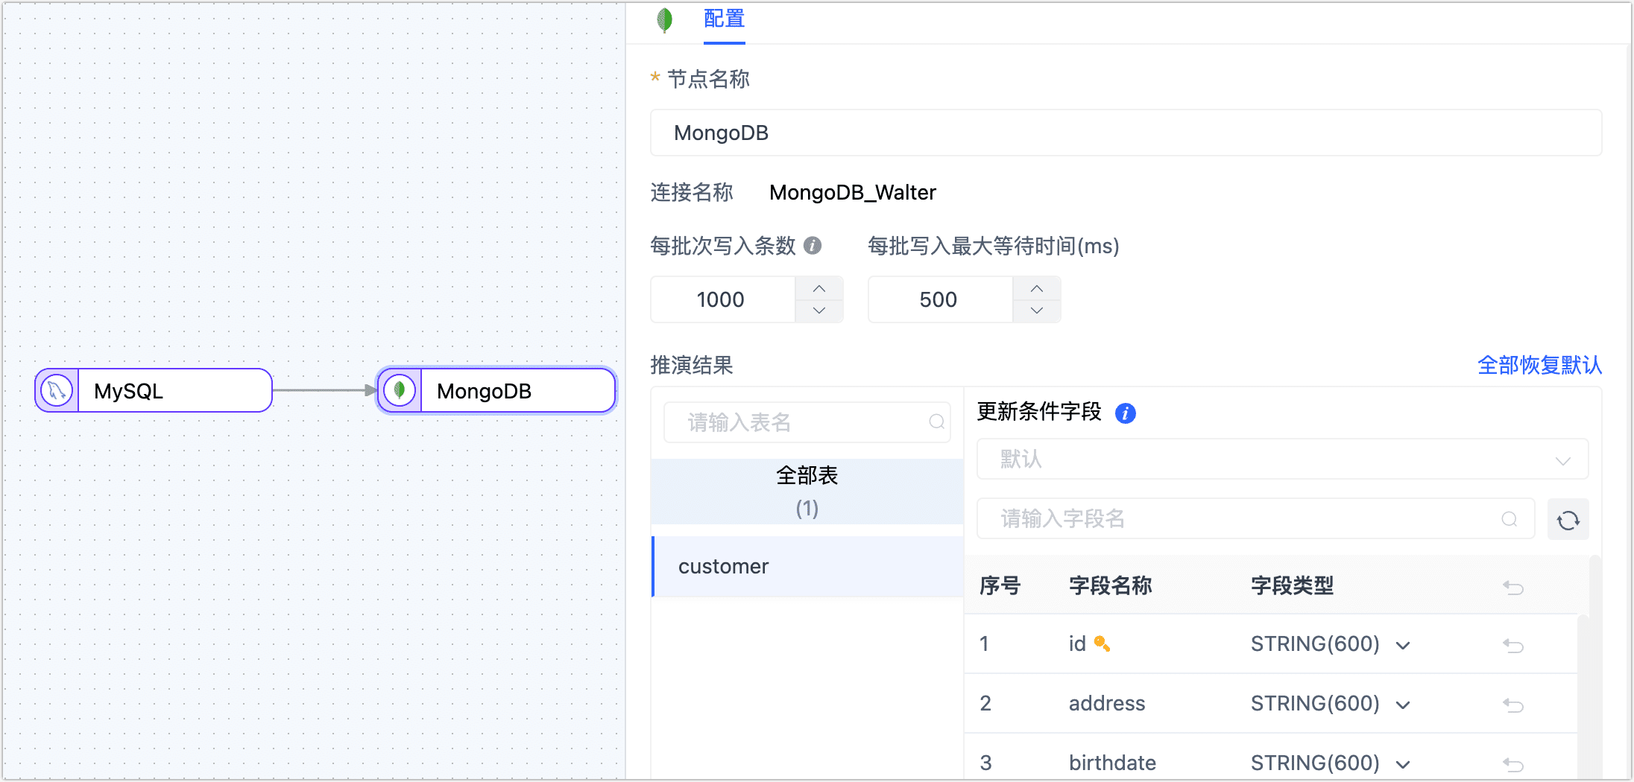1634x782 pixels.
Task: Increase the max wait time of 500
Action: (x=1037, y=289)
